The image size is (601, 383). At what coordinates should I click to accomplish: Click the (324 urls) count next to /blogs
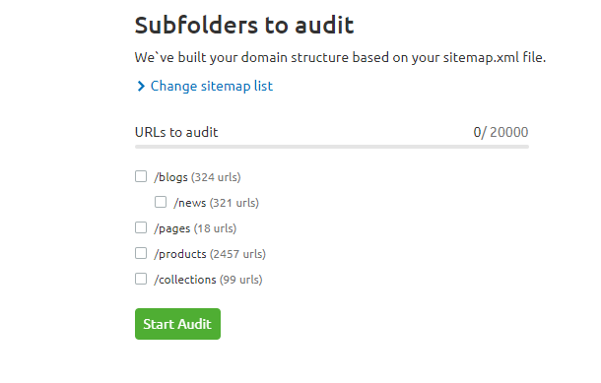[216, 177]
